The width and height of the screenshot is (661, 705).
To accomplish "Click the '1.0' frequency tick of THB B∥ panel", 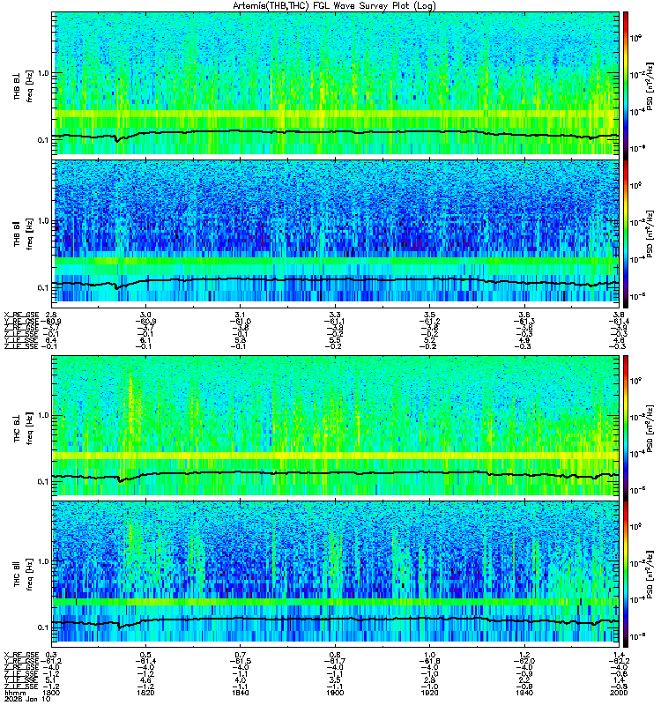I will click(x=43, y=221).
